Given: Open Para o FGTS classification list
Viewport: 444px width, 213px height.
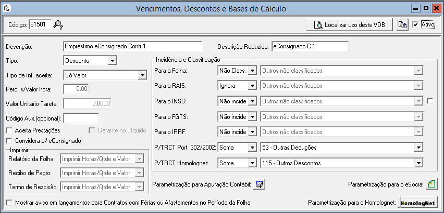Looking at the screenshot, I should tap(418, 116).
